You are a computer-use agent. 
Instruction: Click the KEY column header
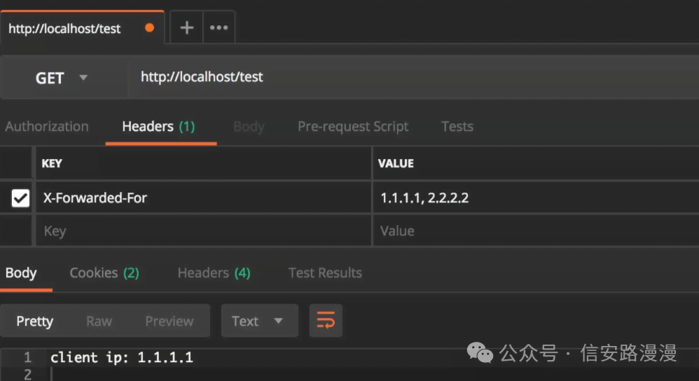52,164
